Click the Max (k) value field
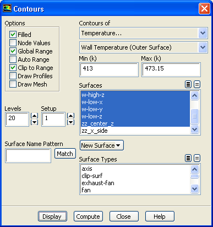This screenshot has width=213, height=227. 171,69
